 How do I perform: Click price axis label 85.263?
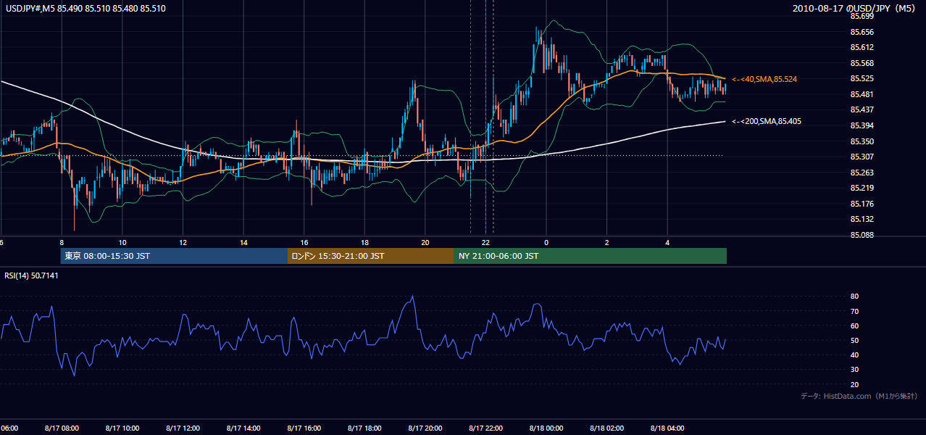coord(862,173)
